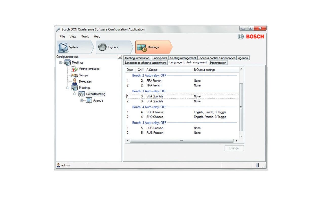Click the admin user icon in status bar

click(58, 165)
